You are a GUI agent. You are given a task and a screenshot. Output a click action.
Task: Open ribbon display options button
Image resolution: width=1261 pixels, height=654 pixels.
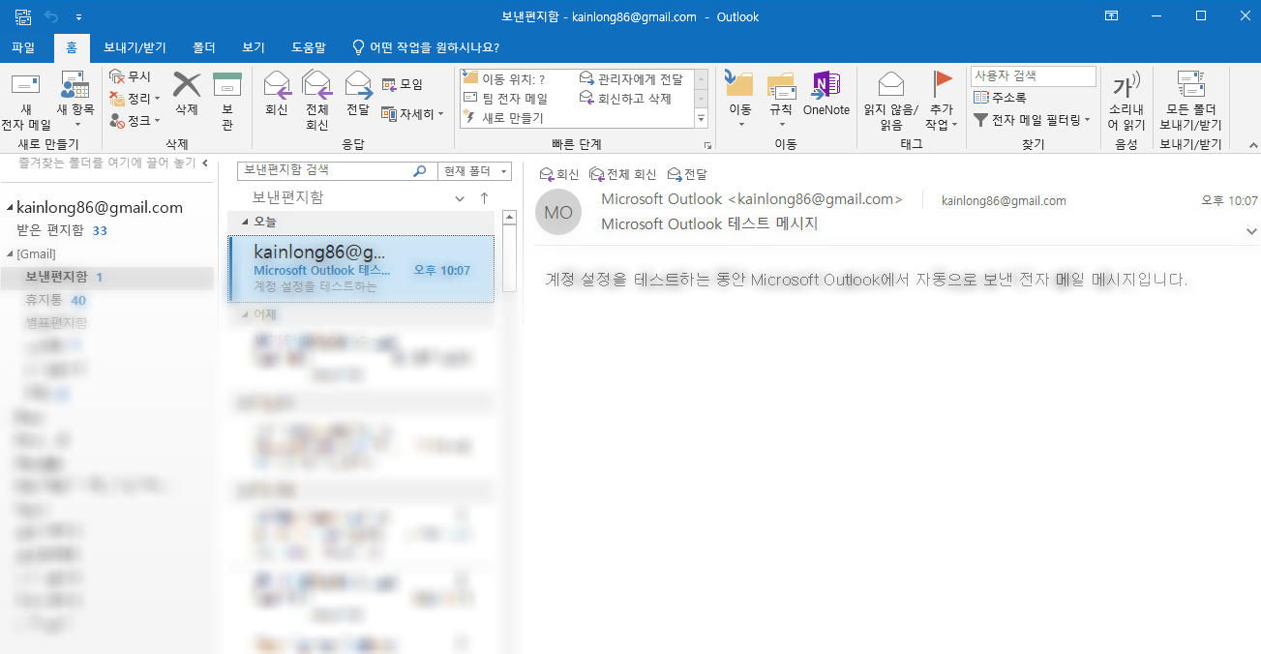1112,15
